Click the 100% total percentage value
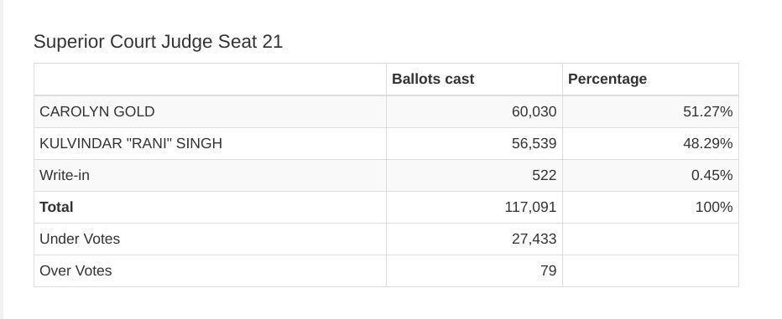782x319 pixels. 714,207
